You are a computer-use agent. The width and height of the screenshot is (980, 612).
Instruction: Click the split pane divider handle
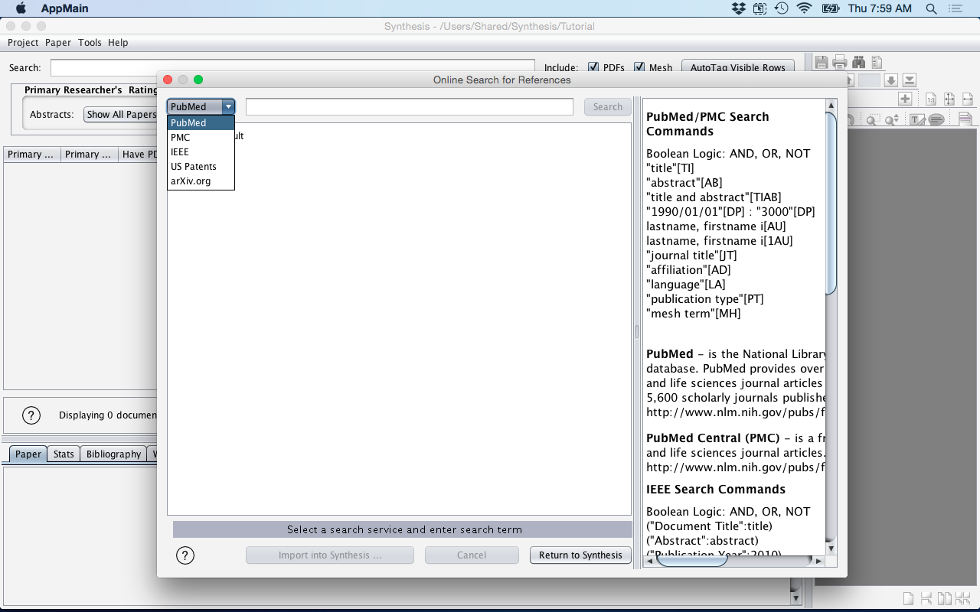click(x=637, y=332)
